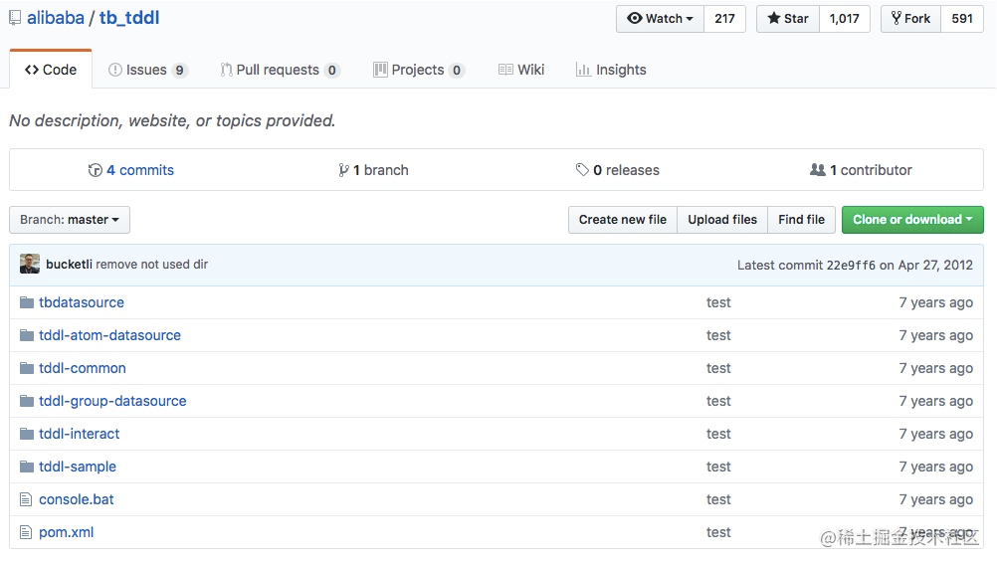Image resolution: width=997 pixels, height=565 pixels.
Task: Click Upload files button
Action: (x=722, y=219)
